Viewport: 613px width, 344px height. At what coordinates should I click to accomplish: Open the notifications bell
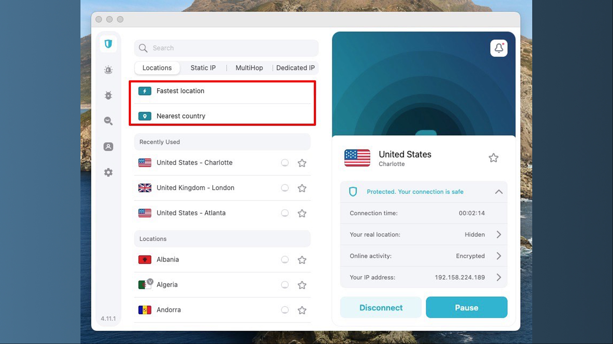[x=499, y=48]
